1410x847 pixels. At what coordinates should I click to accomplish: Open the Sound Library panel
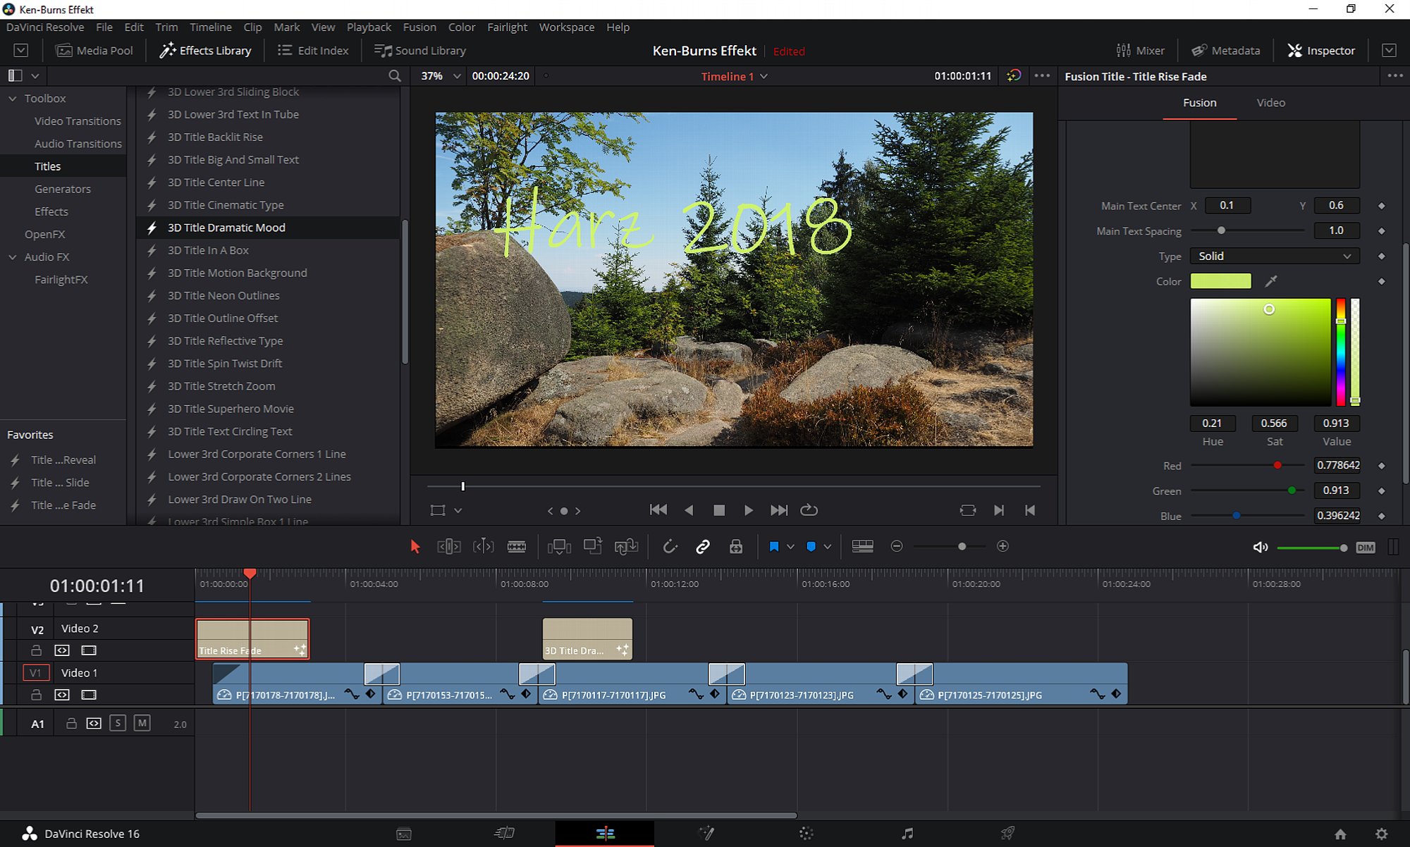(420, 51)
